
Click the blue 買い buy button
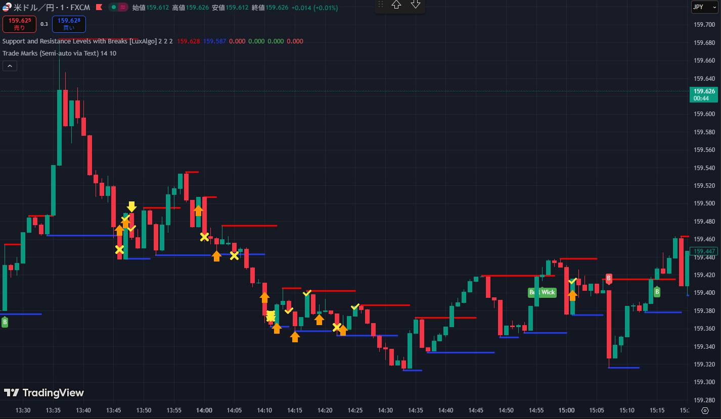coord(69,24)
